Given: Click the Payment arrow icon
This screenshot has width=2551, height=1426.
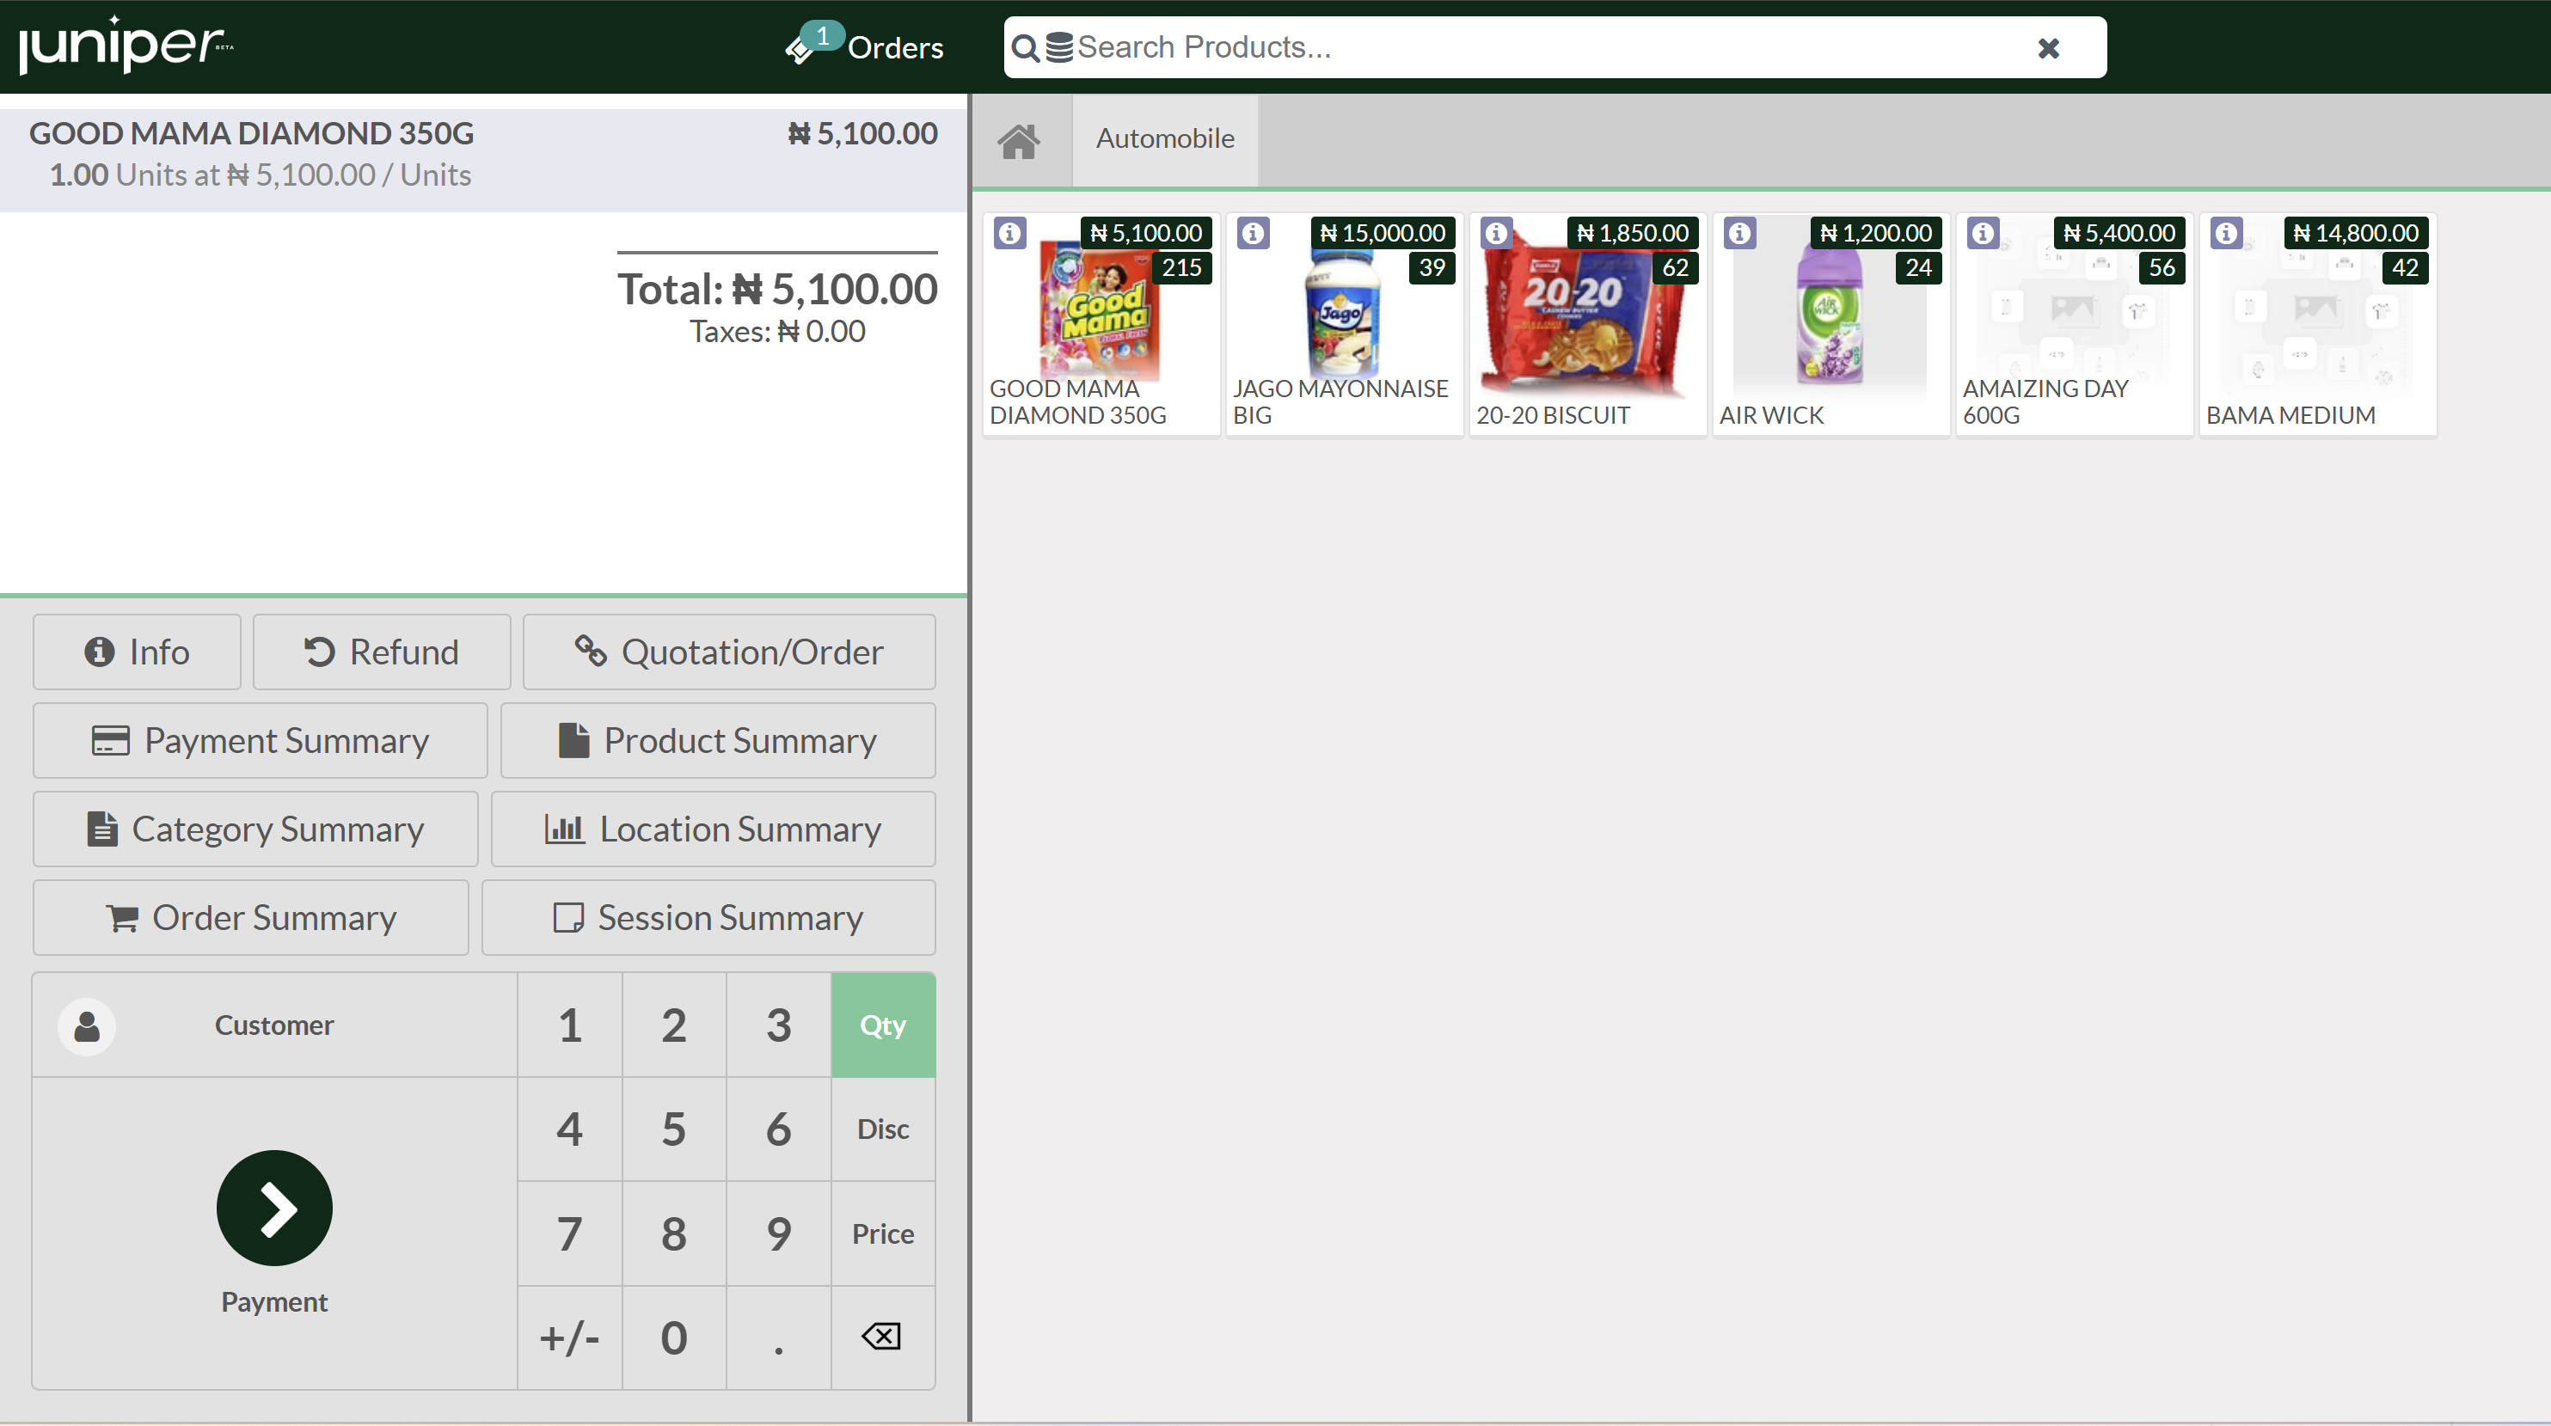Looking at the screenshot, I should 273,1209.
